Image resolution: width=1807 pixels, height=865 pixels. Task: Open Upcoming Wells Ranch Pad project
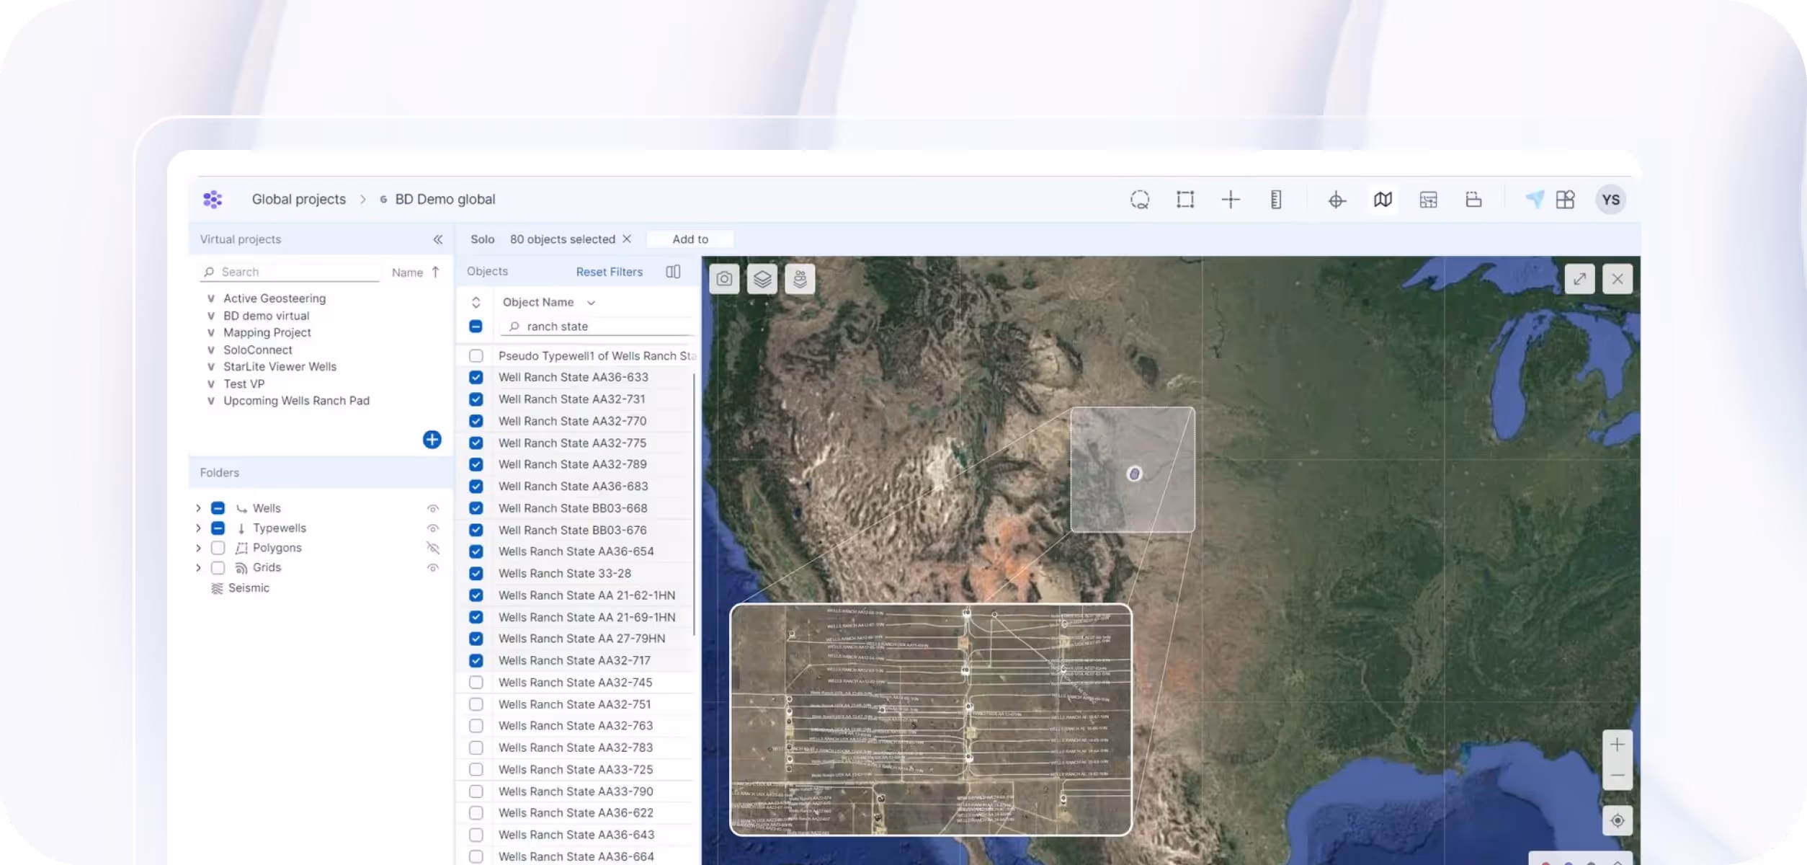click(297, 401)
